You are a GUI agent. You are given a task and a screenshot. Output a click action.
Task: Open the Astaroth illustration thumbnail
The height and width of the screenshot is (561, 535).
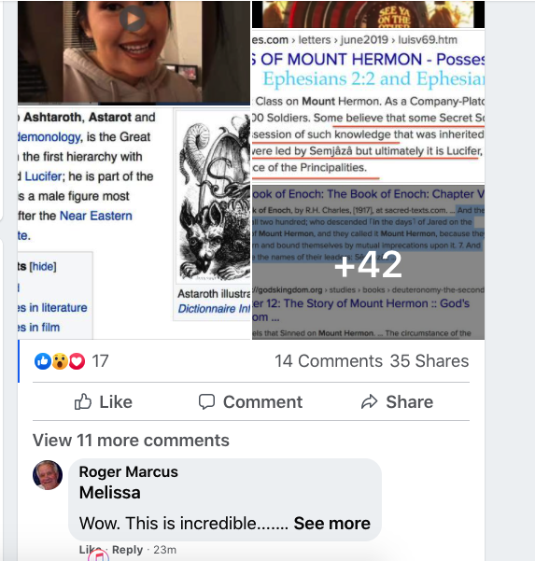(x=214, y=197)
